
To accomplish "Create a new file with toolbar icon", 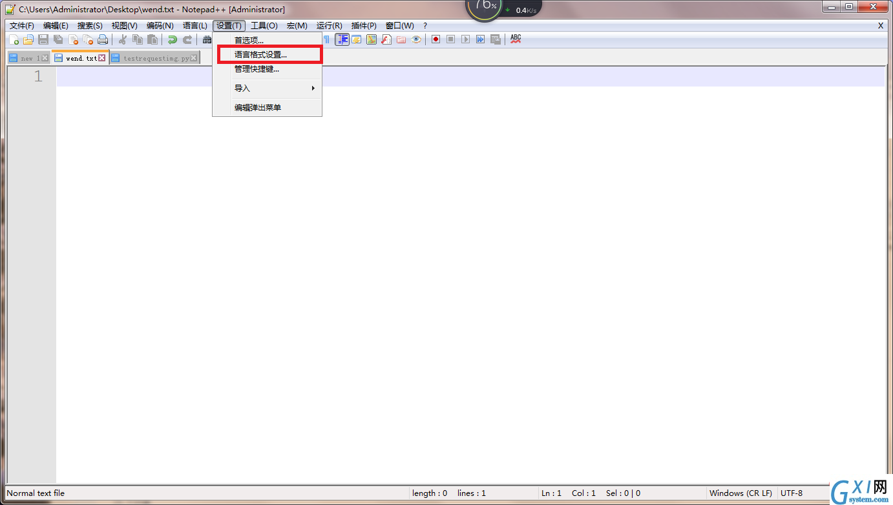I will click(14, 39).
